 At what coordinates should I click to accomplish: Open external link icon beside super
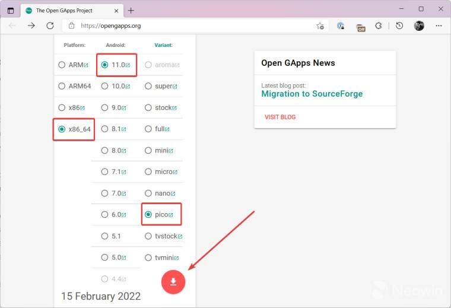click(175, 87)
